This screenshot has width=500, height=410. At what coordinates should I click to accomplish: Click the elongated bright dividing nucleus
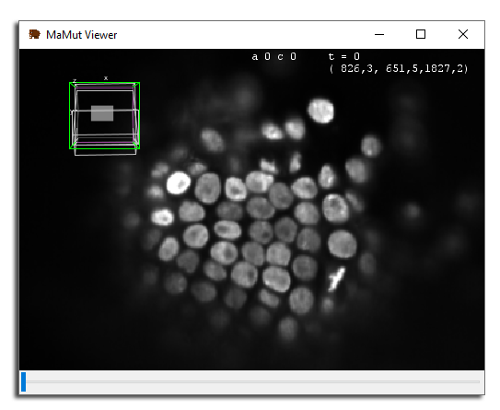coord(336,279)
